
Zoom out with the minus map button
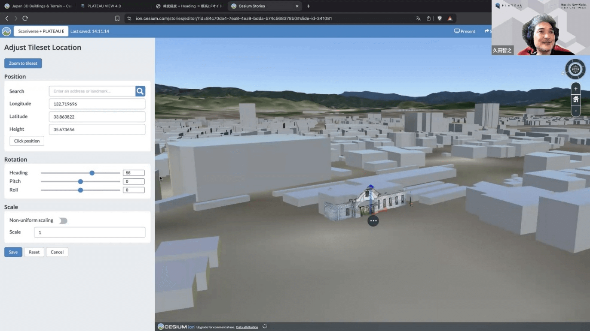tap(575, 111)
